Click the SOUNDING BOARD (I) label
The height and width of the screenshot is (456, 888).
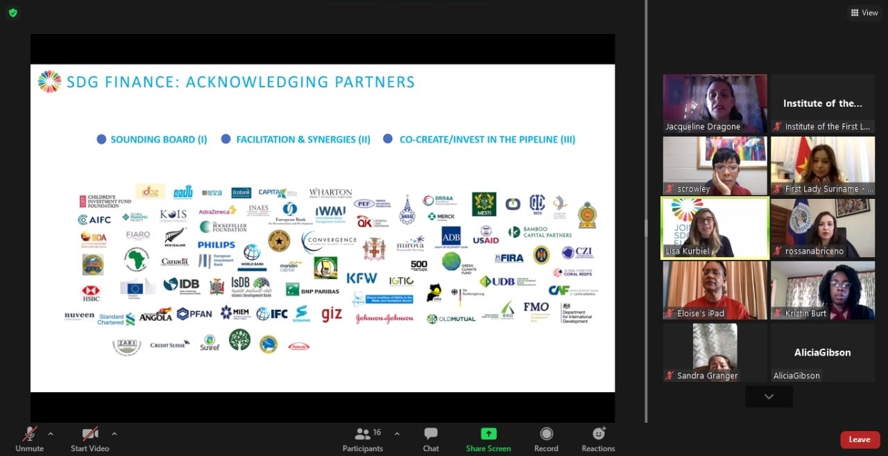coord(159,139)
